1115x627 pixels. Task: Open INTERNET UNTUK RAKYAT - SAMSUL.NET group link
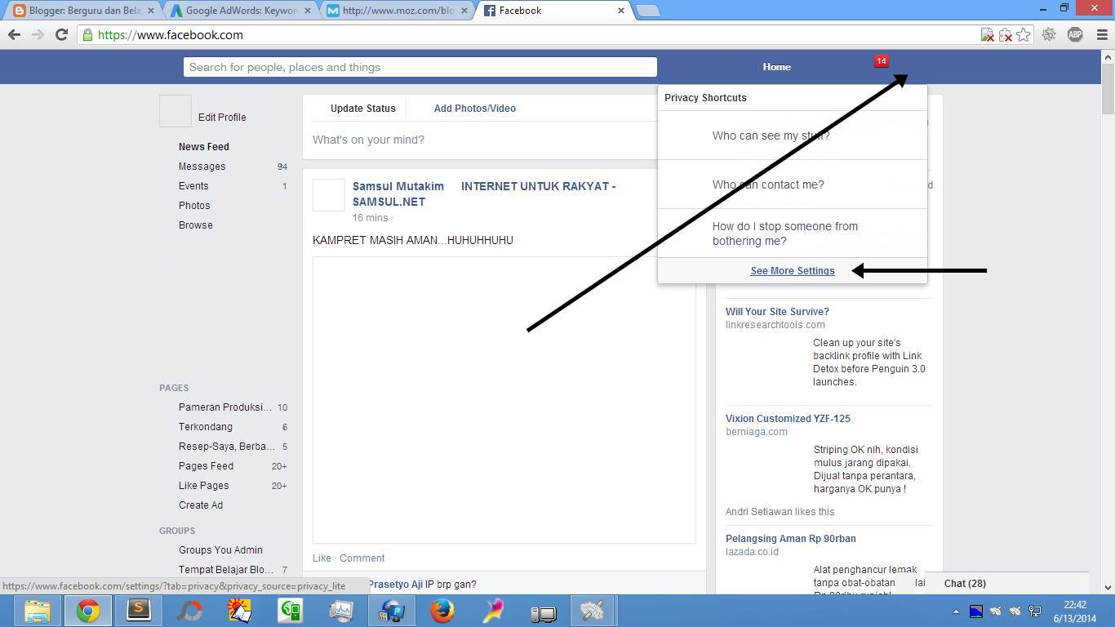coord(484,194)
